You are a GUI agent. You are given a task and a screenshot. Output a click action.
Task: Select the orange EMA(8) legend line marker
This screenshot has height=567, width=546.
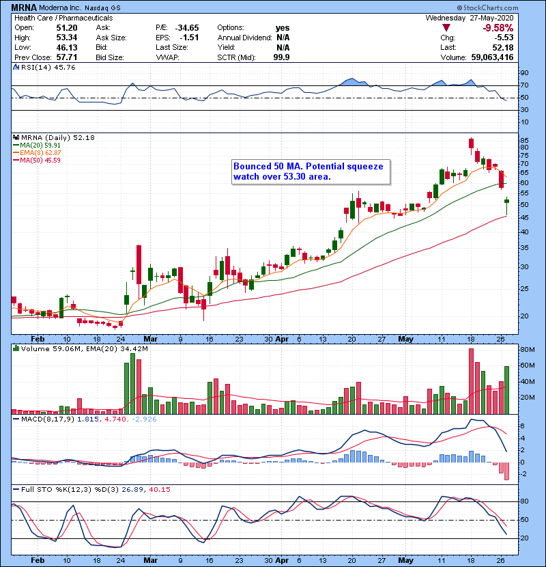click(x=16, y=153)
